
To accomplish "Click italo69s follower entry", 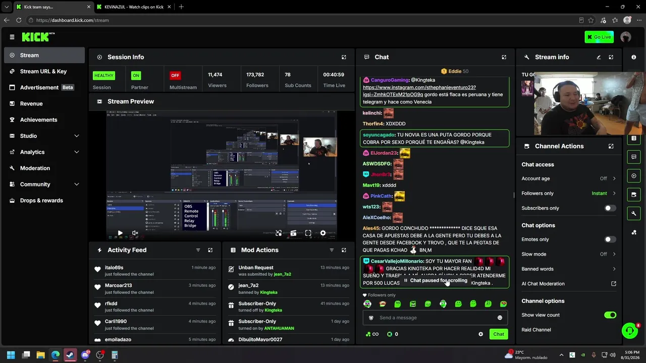I will pyautogui.click(x=155, y=271).
